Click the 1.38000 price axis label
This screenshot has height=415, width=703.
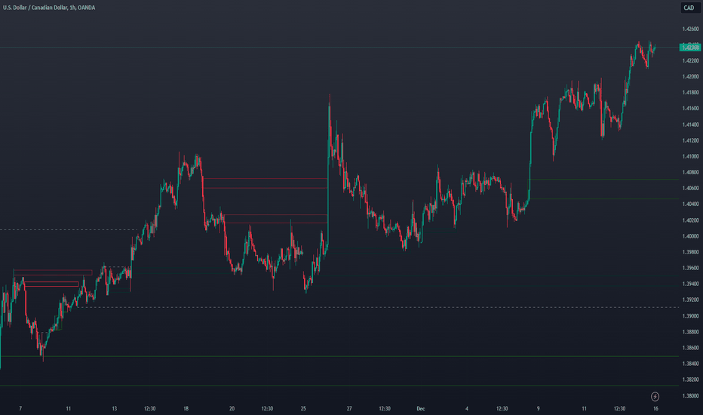coord(690,395)
